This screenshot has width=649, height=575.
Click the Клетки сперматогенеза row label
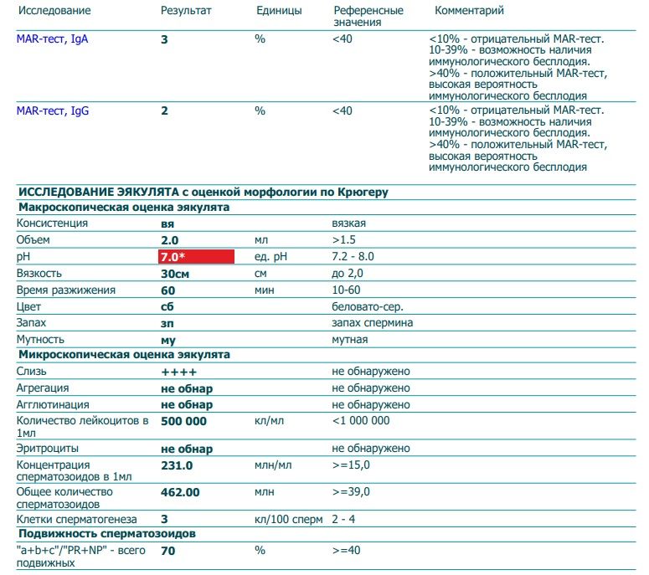tap(75, 519)
